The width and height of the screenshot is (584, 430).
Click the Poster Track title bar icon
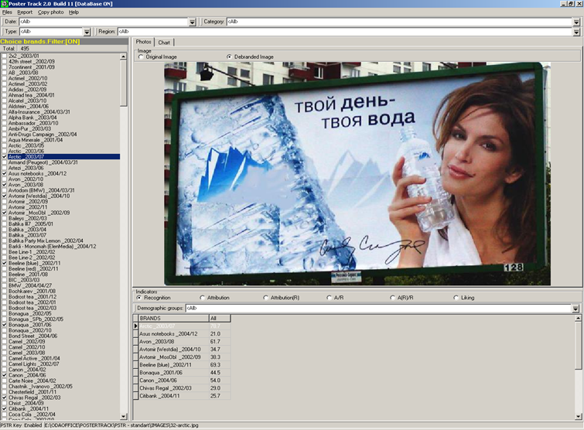click(x=4, y=4)
